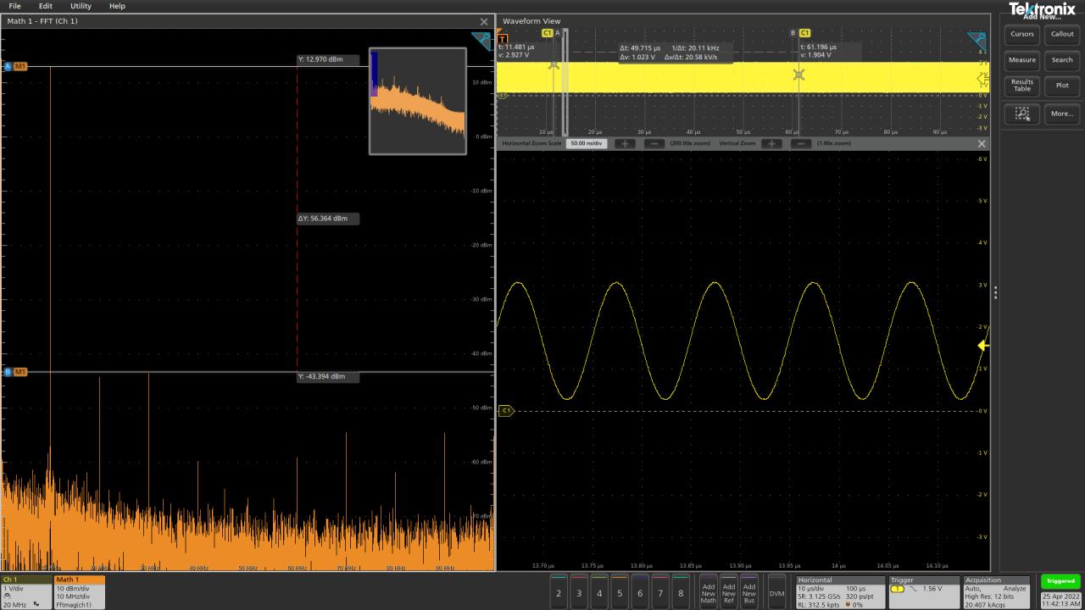Toggle channel 8 on
The width and height of the screenshot is (1085, 610).
point(681,592)
